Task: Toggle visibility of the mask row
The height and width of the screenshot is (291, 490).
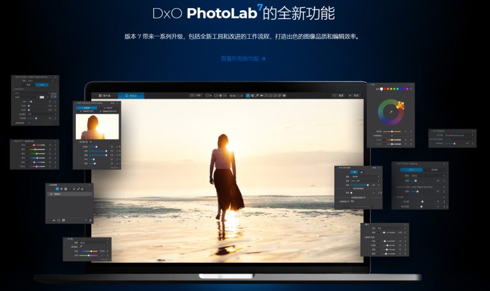Action: 51,194
